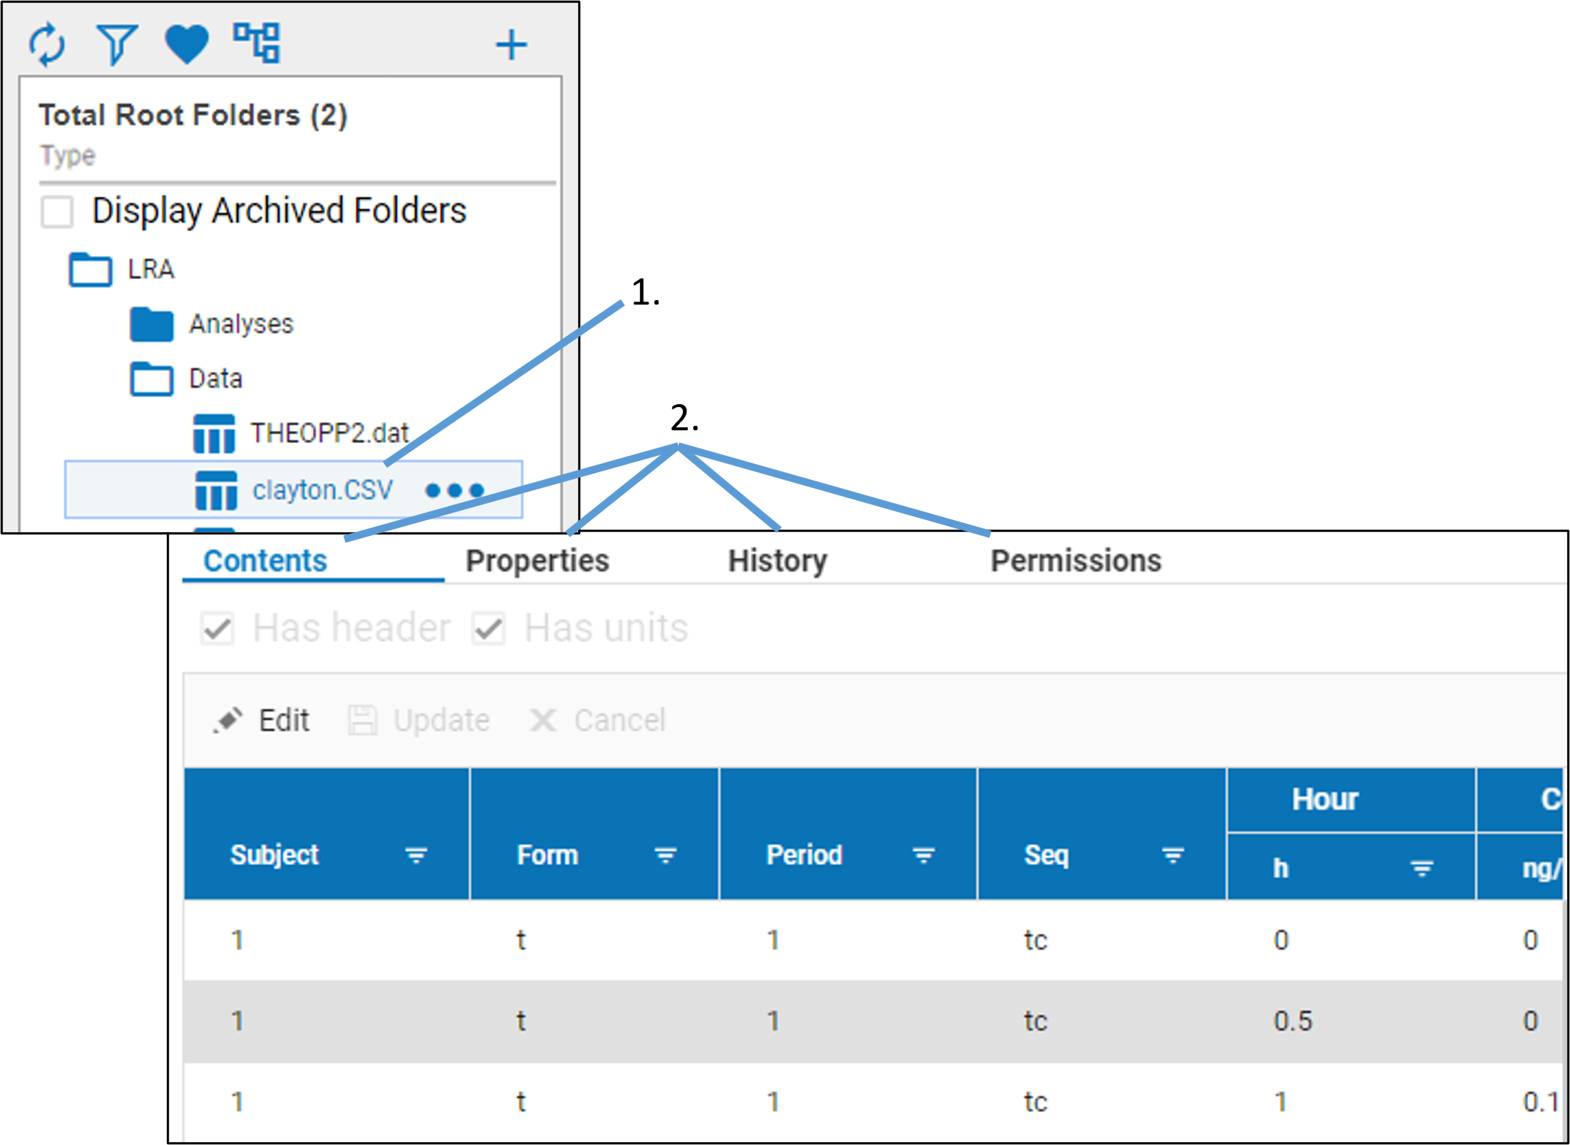Click the heart favorites icon
Image resolution: width=1570 pixels, height=1145 pixels.
(x=186, y=44)
